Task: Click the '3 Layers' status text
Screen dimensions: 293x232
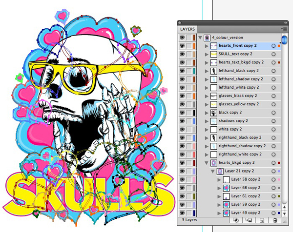Action: coord(189,220)
